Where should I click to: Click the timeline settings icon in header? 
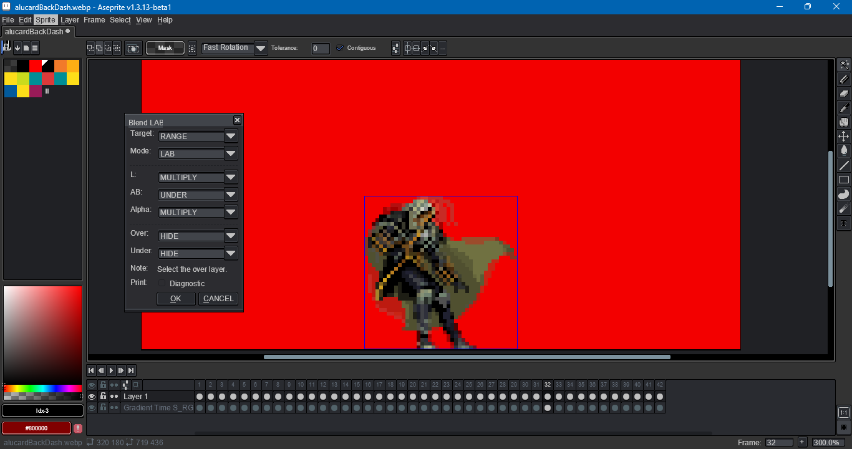[x=125, y=385]
